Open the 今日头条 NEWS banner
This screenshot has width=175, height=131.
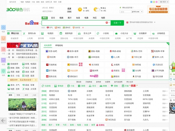(x=22, y=45)
